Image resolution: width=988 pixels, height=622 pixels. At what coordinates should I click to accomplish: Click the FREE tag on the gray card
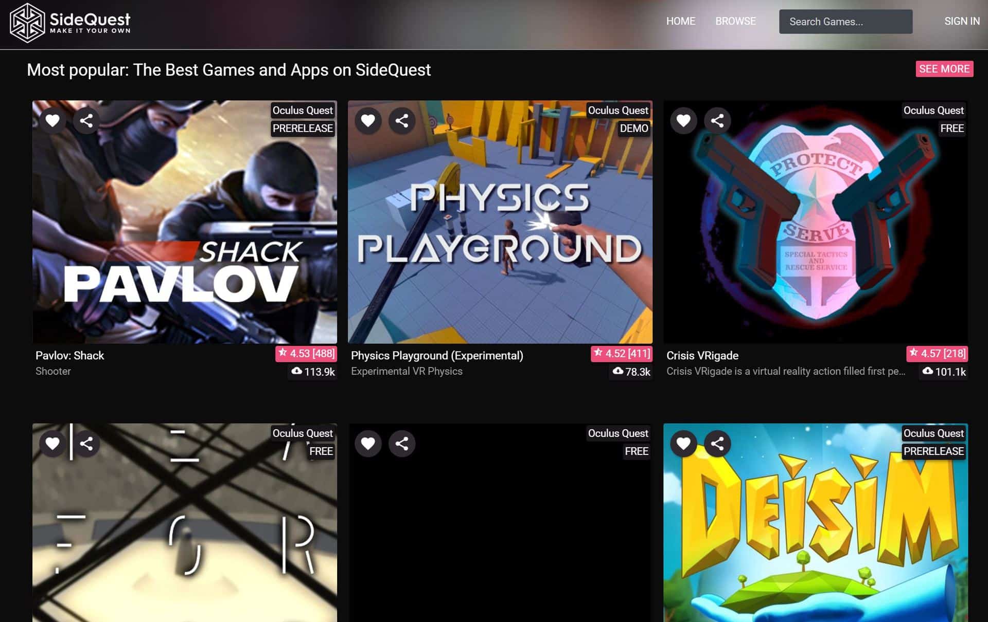pos(321,451)
